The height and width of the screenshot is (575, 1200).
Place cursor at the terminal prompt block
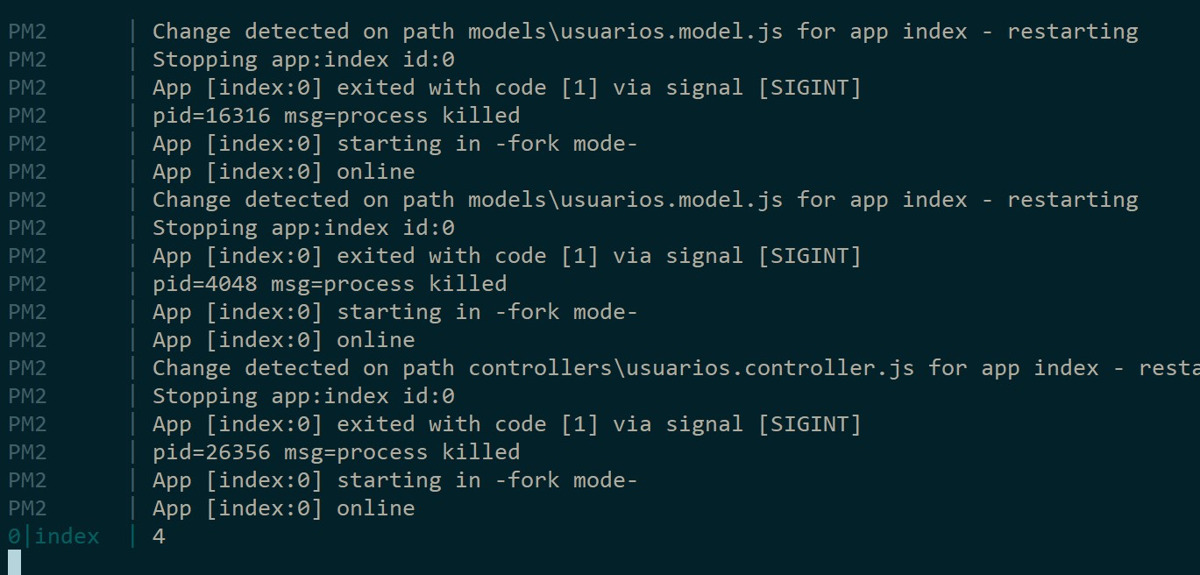point(14,562)
